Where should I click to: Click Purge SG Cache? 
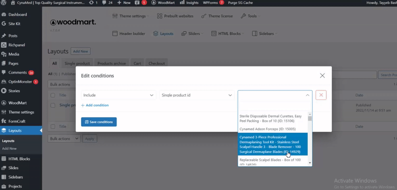click(x=240, y=3)
